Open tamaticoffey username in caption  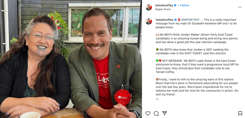(x=164, y=20)
